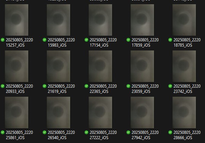Click sync status icon next to 222017154_iOS
This screenshot has width=205, height=143.
[x=86, y=40]
